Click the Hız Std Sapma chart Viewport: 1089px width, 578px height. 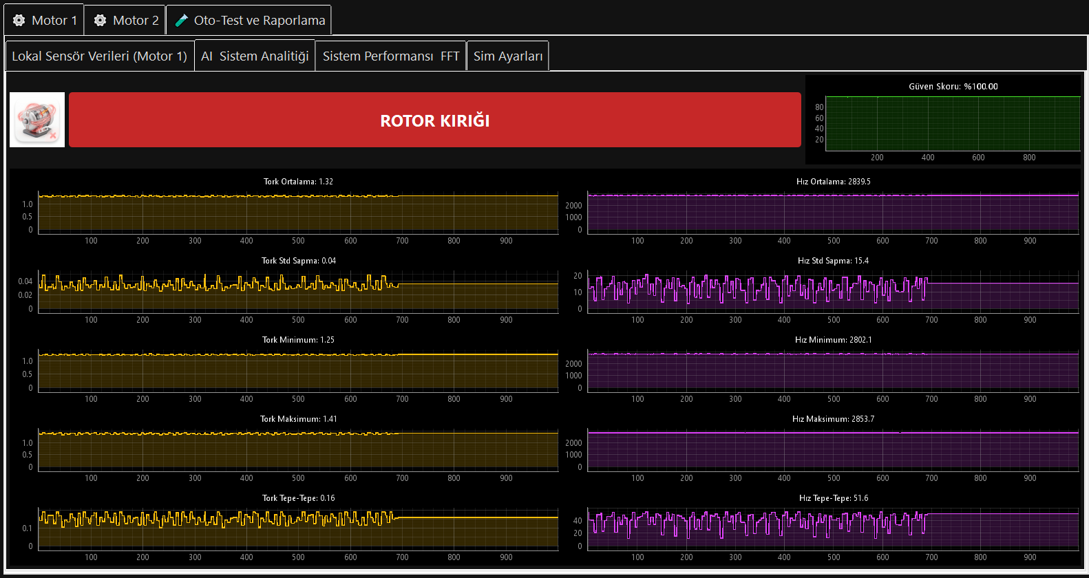point(833,292)
